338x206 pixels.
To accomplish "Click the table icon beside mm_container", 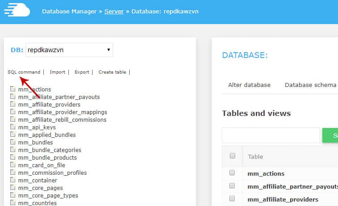I will pos(13,181).
